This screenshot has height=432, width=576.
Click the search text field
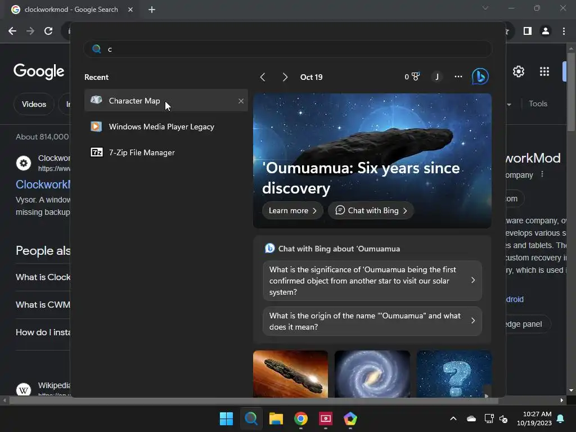pos(287,49)
